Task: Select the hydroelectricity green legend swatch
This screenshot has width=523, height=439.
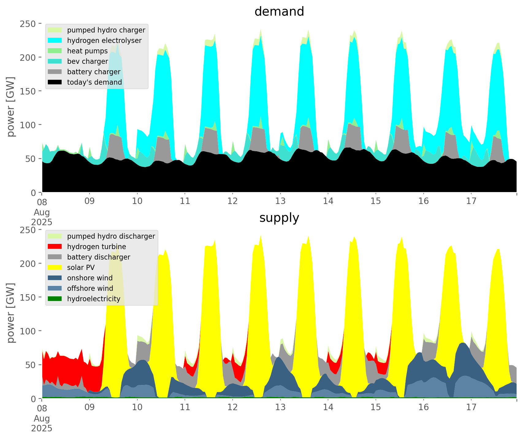Action: tap(55, 299)
